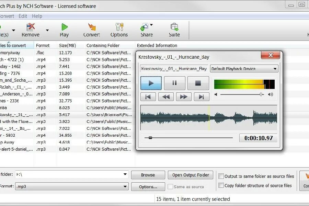Select the row with size 7.922
Image resolution: width=309 pixels, height=206 pixels.
pyautogui.click(x=67, y=128)
